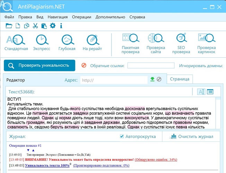Click the text editor vertical scrollbar

(x=218, y=113)
